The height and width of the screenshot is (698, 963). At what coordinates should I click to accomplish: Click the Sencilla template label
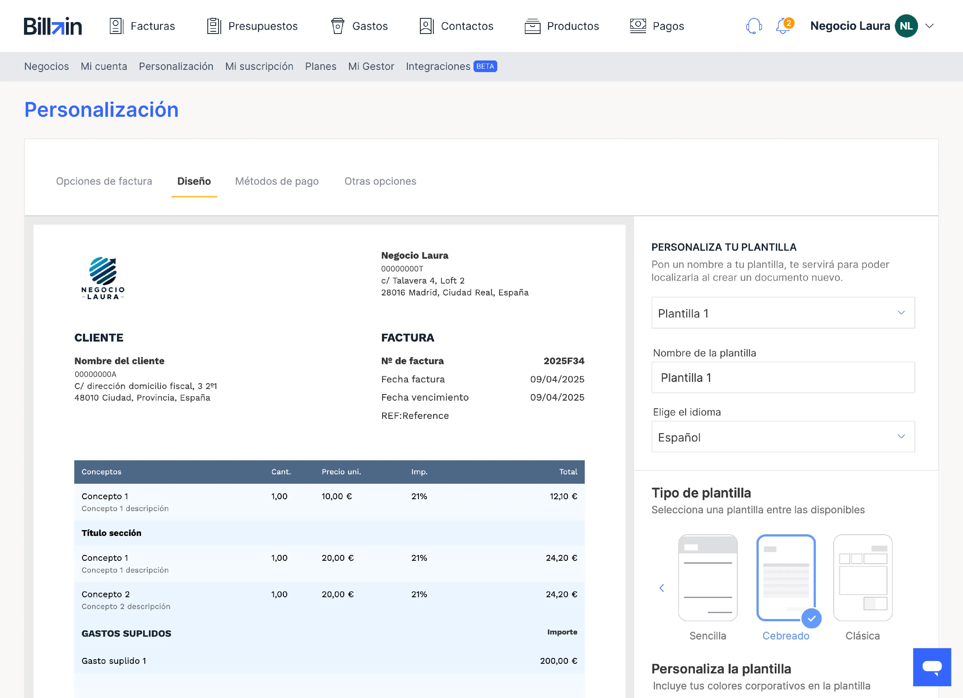tap(708, 636)
